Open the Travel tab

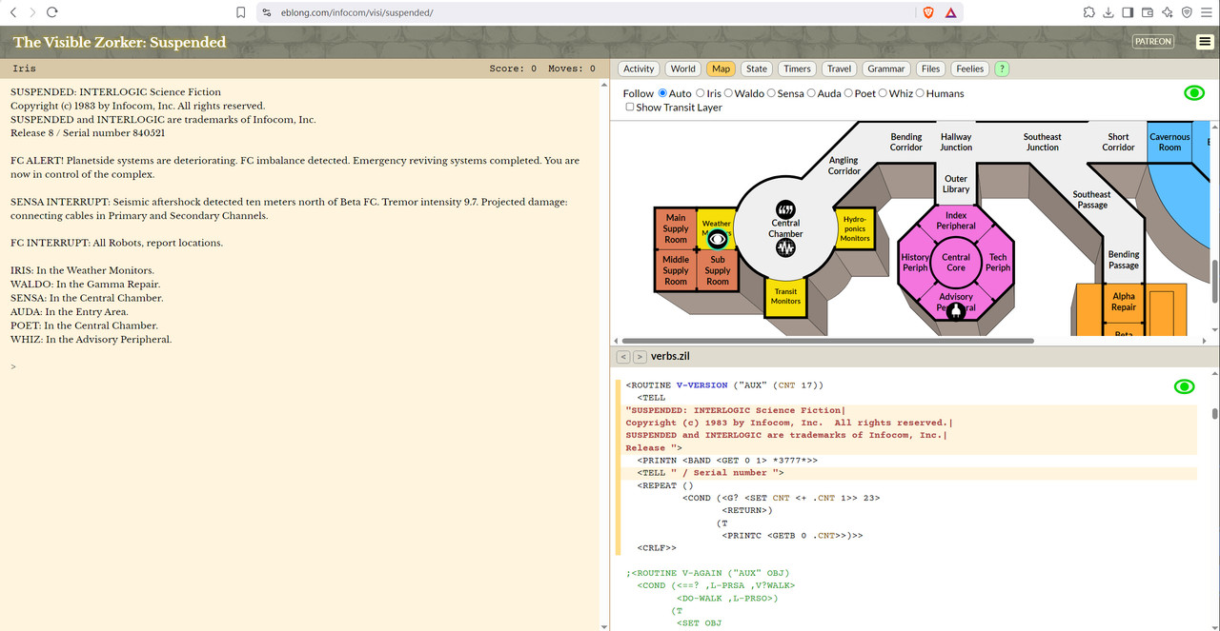[x=840, y=69]
